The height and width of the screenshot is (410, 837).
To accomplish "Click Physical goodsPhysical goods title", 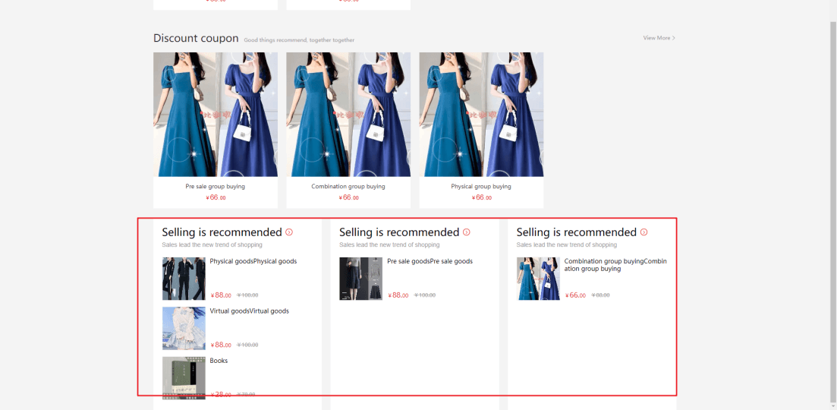I will pos(253,261).
